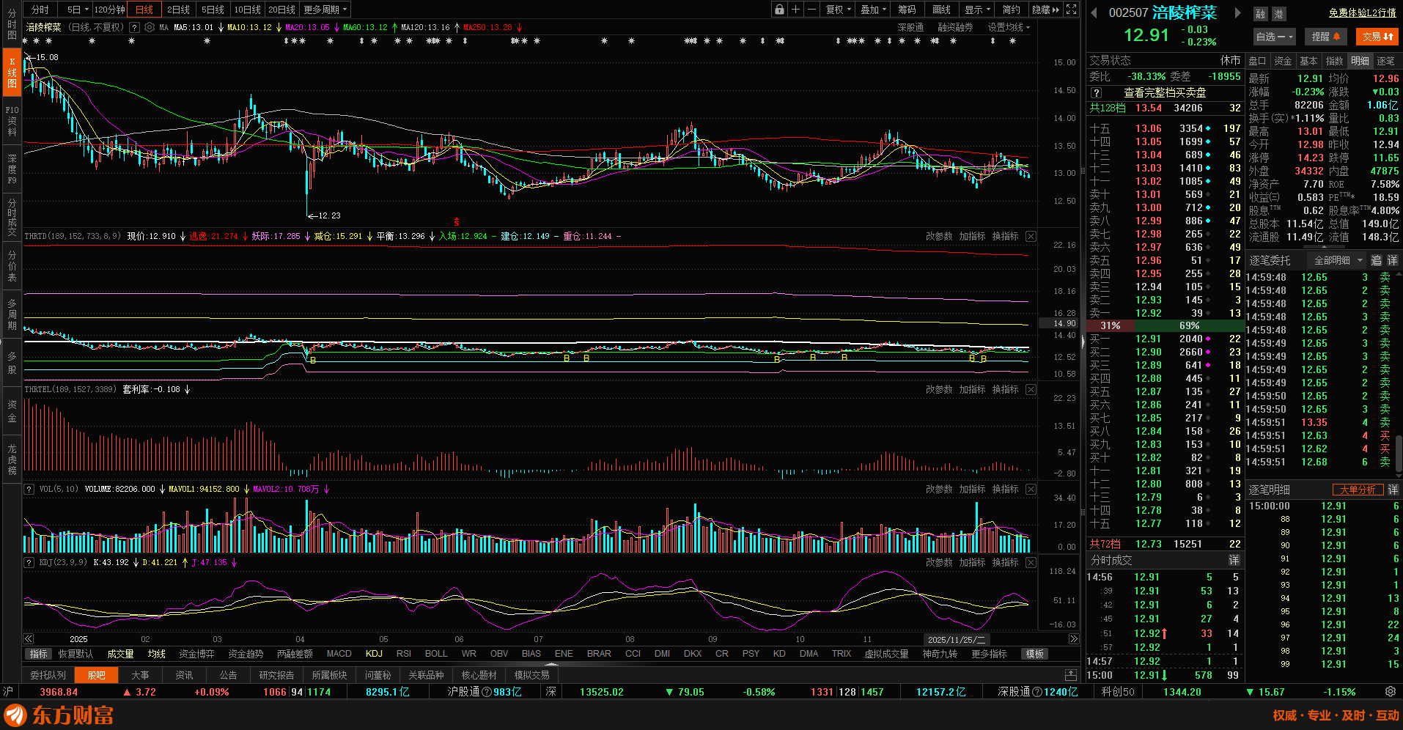
Task: Close the KDJ indicator panel
Action: pyautogui.click(x=1031, y=562)
